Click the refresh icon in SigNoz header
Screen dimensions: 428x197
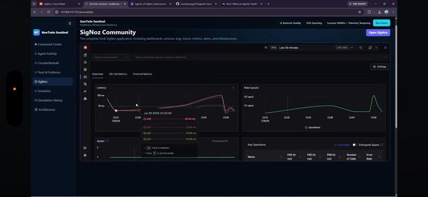click(x=370, y=48)
